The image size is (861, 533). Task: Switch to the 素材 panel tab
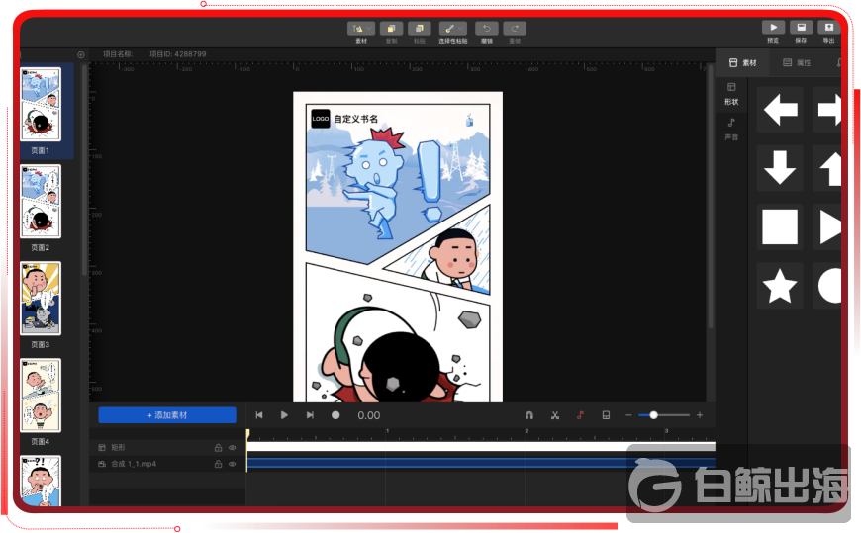(743, 62)
